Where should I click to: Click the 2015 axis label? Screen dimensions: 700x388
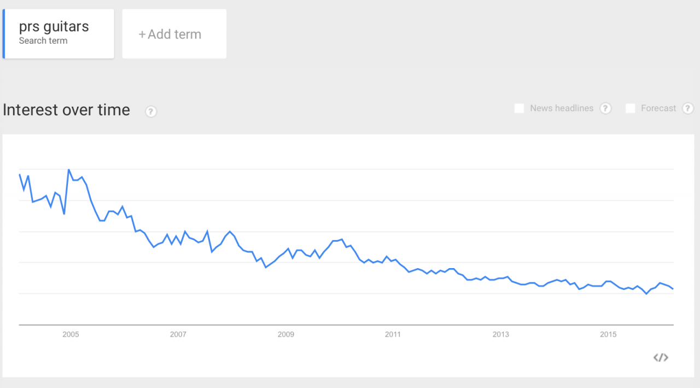tap(608, 334)
